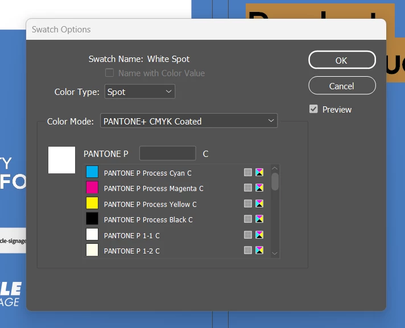Select the cyan swatch for Process Cyan C
Image resolution: width=405 pixels, height=328 pixels.
[x=92, y=172]
